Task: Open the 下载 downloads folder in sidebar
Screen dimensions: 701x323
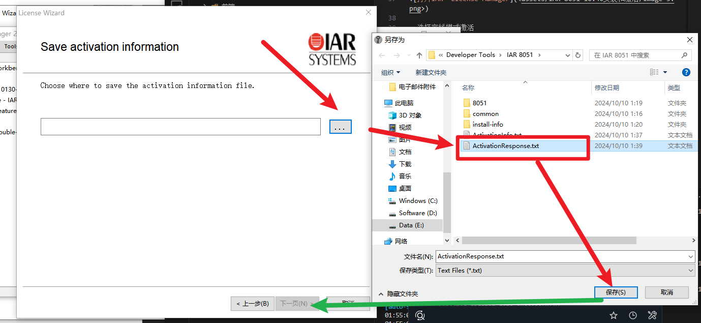Action: tap(405, 164)
